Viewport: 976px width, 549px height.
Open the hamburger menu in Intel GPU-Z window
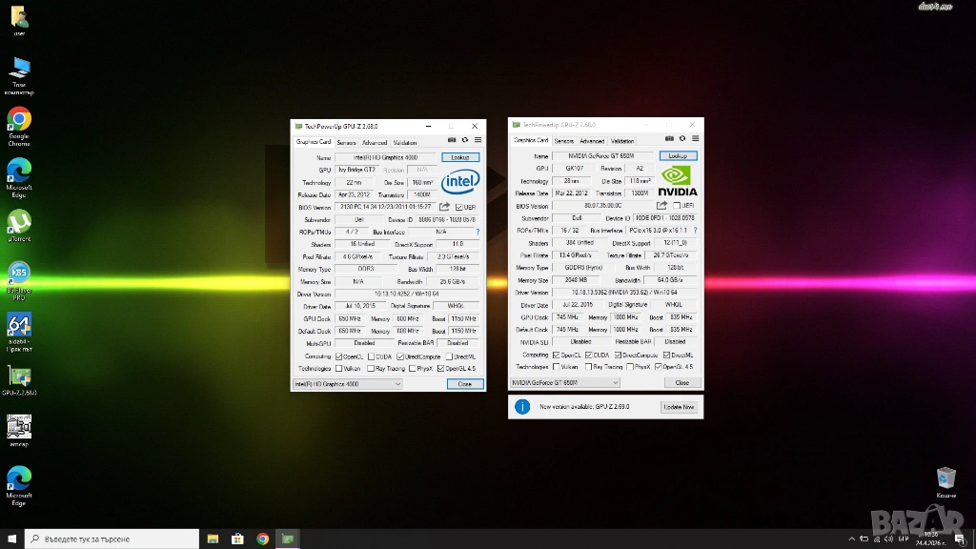(x=478, y=141)
